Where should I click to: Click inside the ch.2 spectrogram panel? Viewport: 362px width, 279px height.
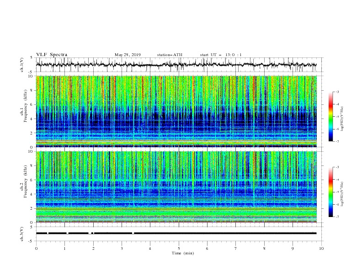176,187
